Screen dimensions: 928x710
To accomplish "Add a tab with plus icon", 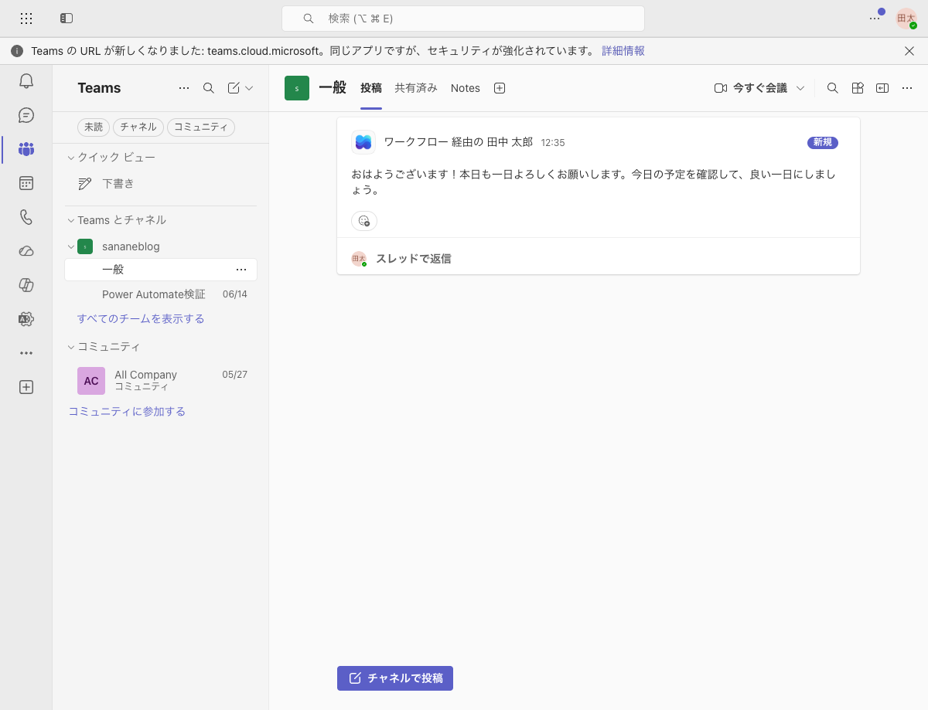I will coord(500,88).
